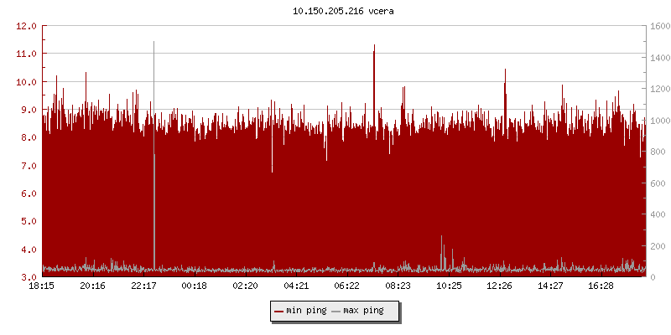Click the 04:21 x-axis time label
This screenshot has width=671, height=335.
click(296, 286)
